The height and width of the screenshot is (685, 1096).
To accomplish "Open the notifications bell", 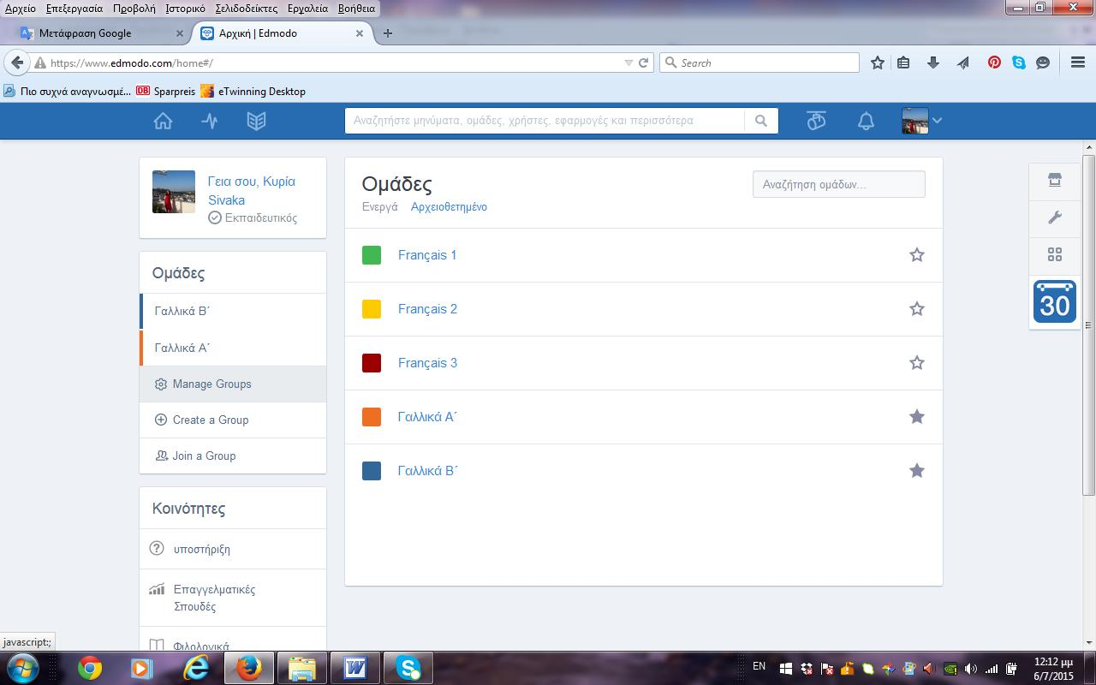I will click(x=866, y=121).
